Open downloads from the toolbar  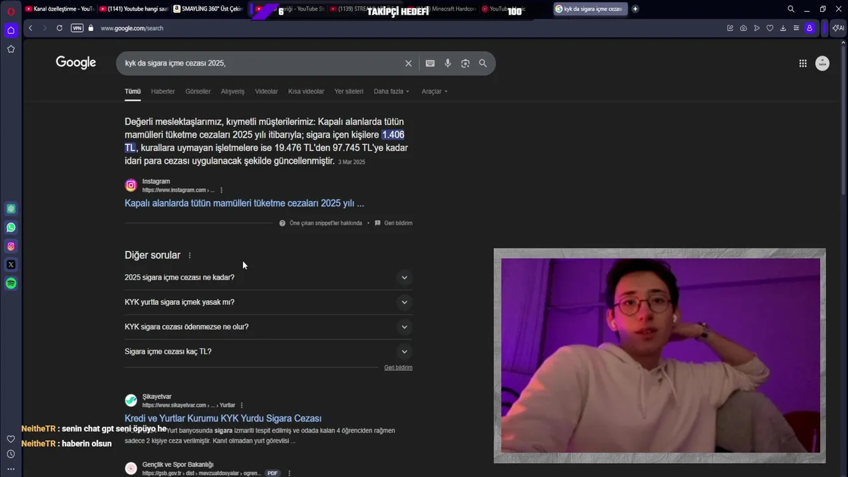[x=783, y=28]
